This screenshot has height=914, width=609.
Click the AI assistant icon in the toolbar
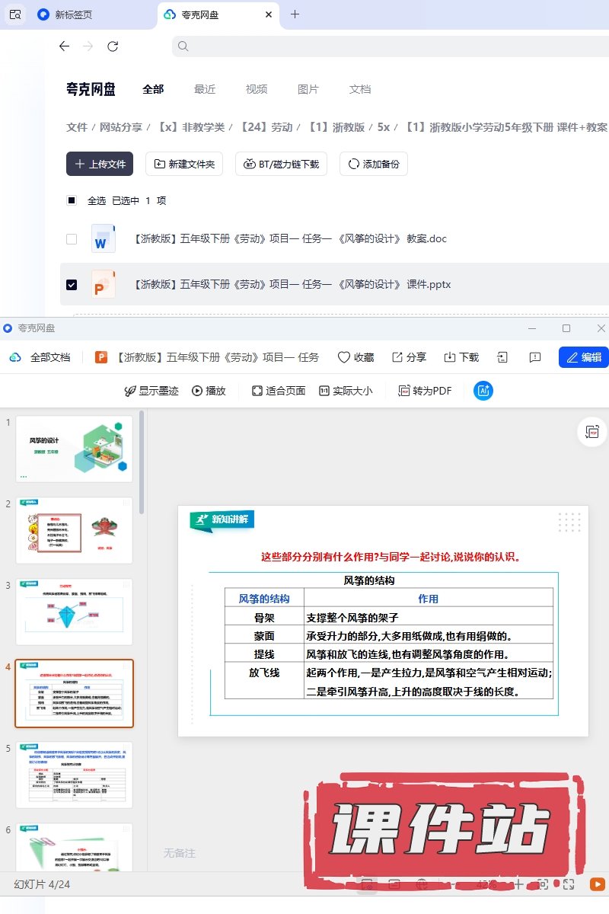click(483, 391)
